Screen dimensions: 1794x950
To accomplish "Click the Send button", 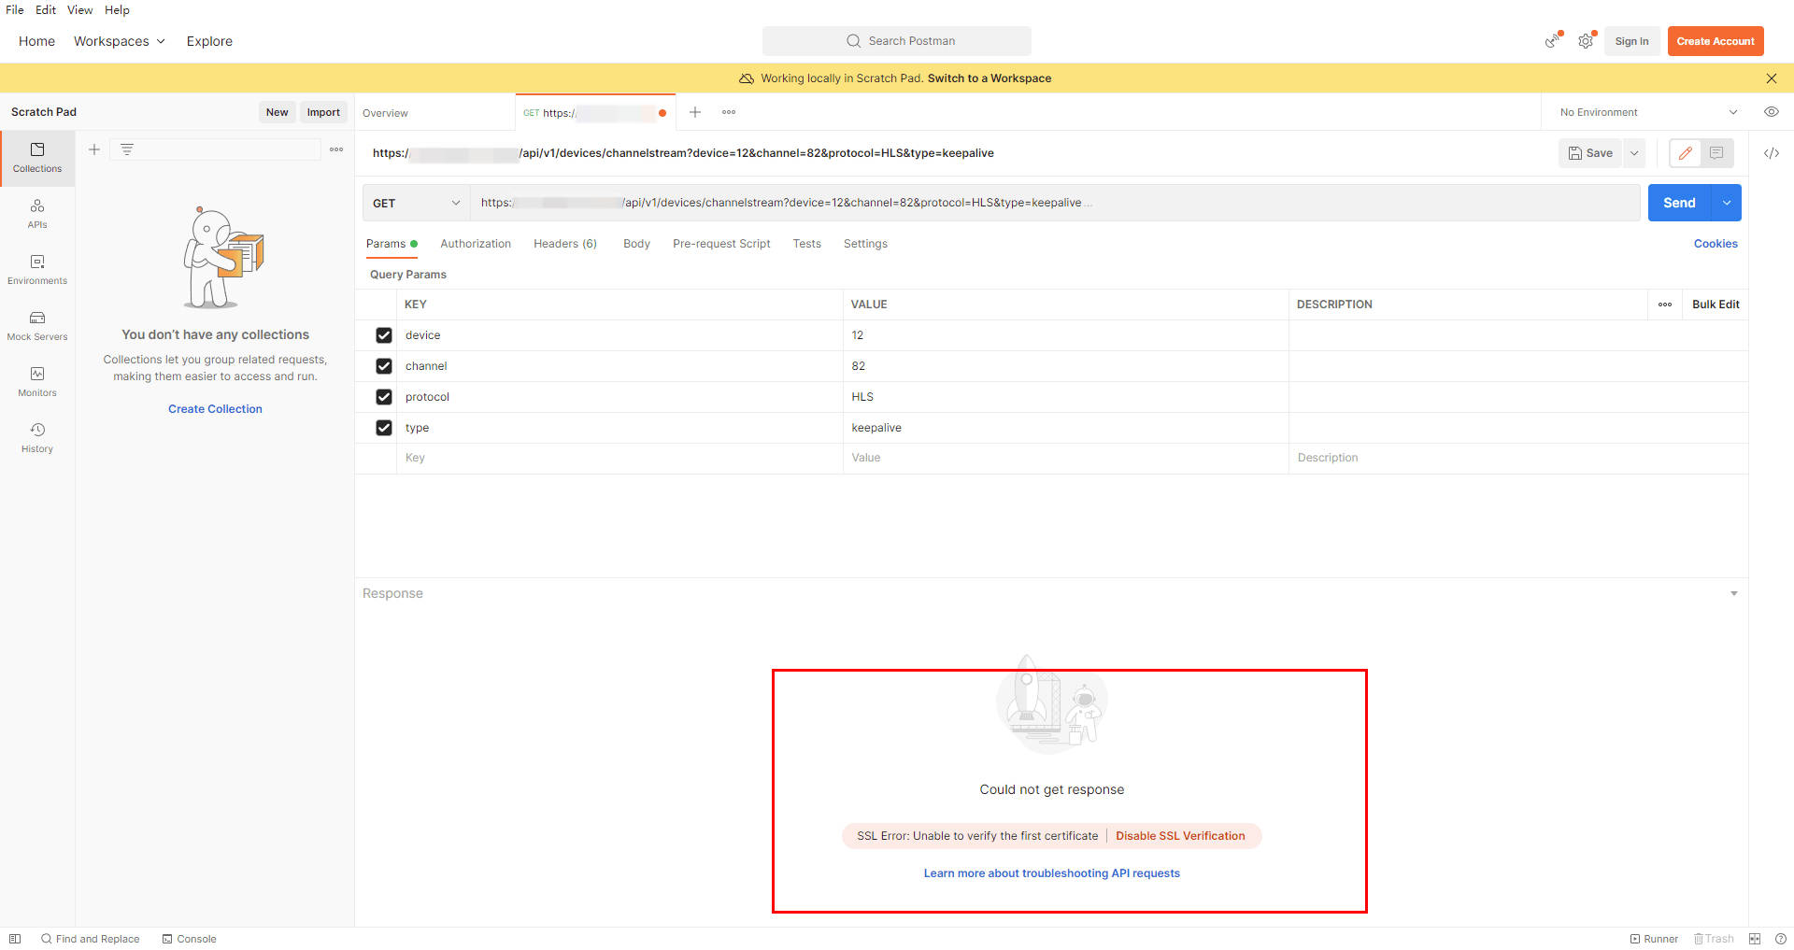I will [x=1679, y=203].
